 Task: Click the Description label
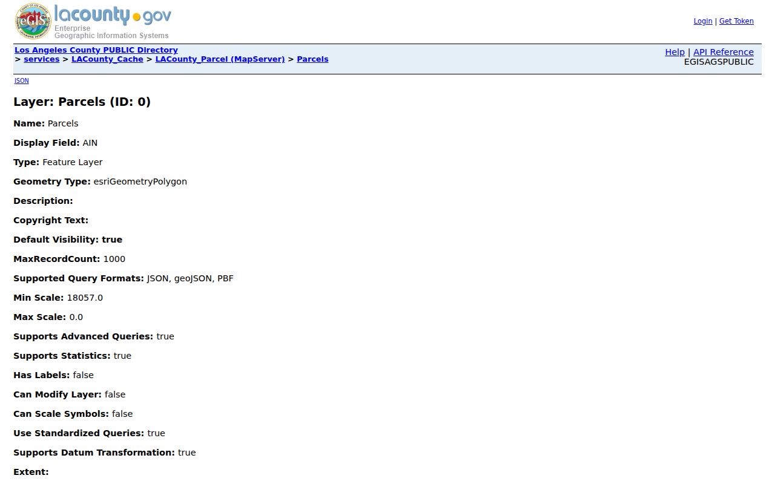point(43,201)
